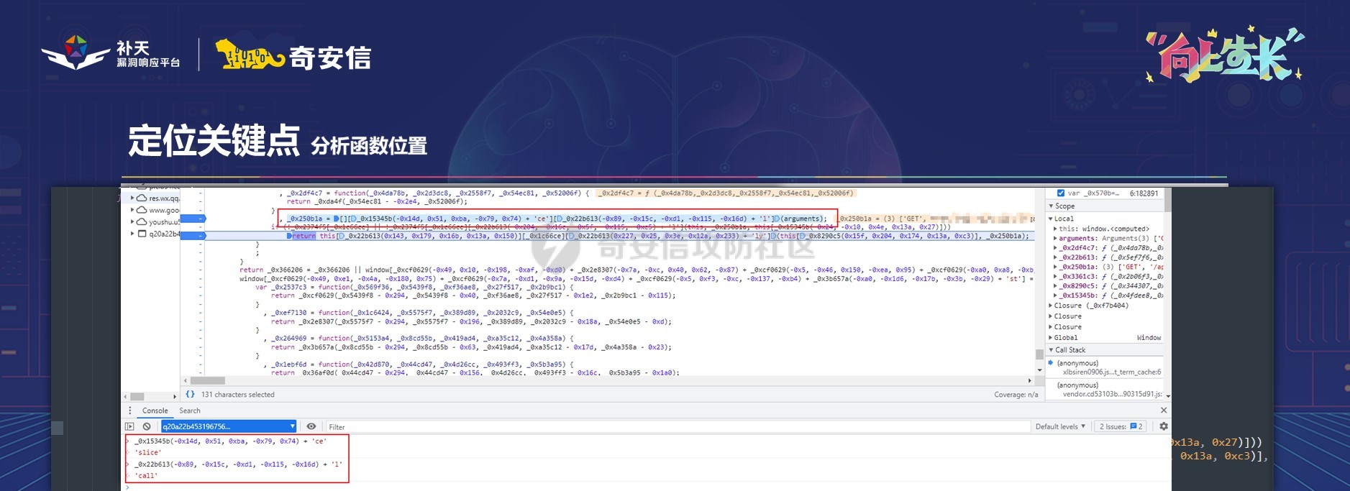1350x491 pixels.
Task: Expand the arguments variable in scope
Action: pyautogui.click(x=1055, y=238)
